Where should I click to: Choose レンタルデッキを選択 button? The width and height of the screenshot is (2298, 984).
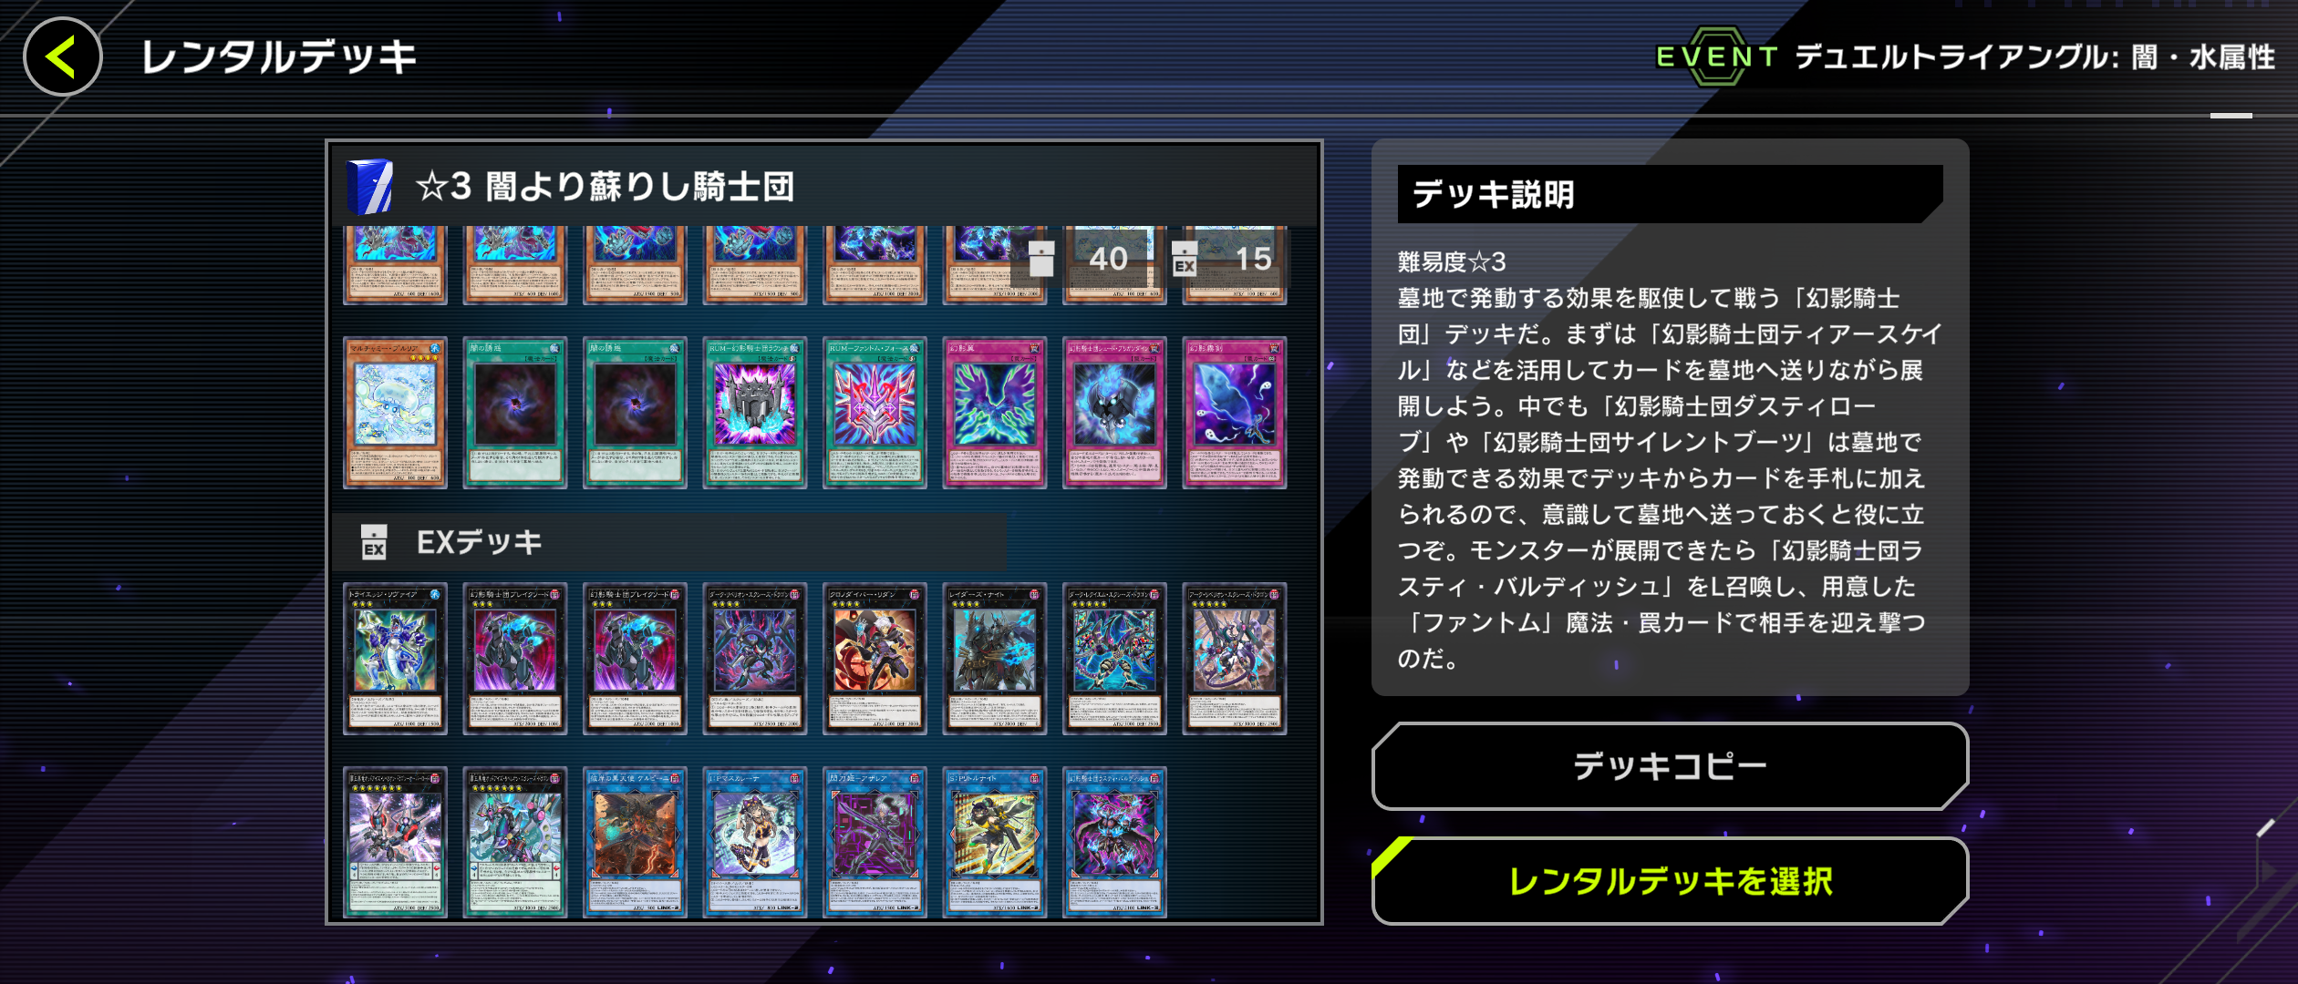[x=1670, y=881]
